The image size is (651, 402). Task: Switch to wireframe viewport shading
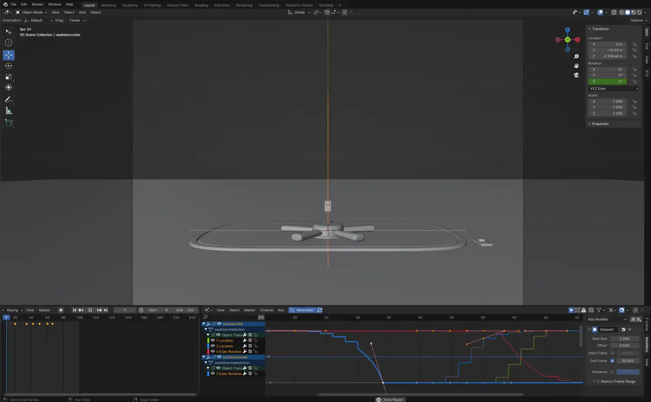622,13
